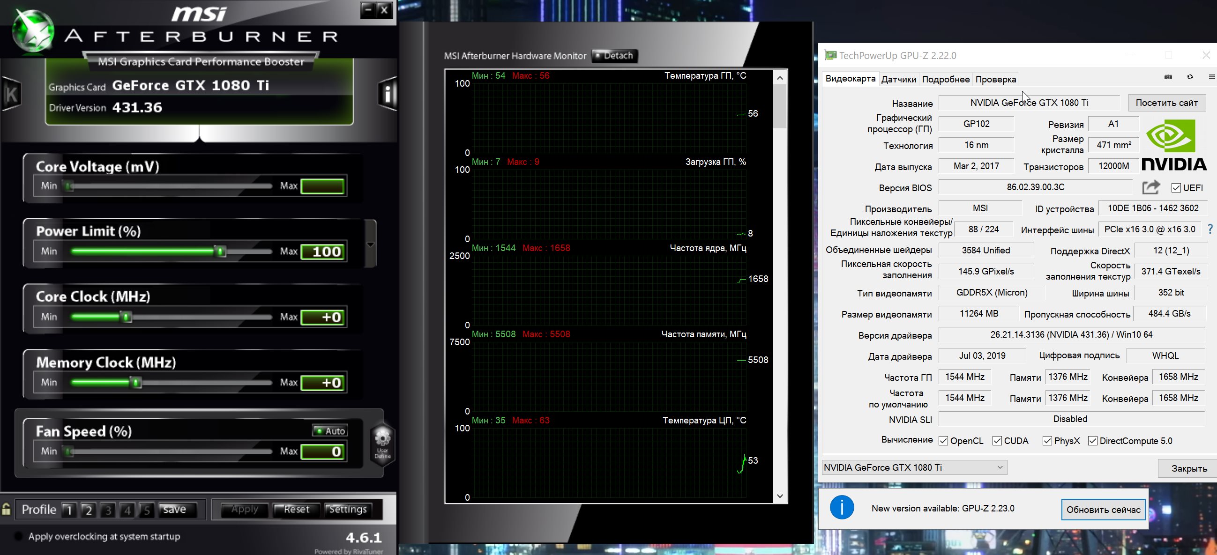This screenshot has width=1217, height=555.
Task: Click the GPU-Z refresh icon
Action: (x=1190, y=77)
